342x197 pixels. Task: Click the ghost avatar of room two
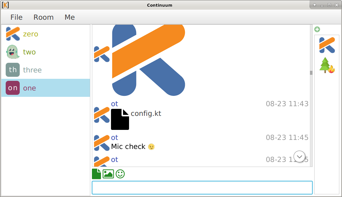pyautogui.click(x=13, y=52)
